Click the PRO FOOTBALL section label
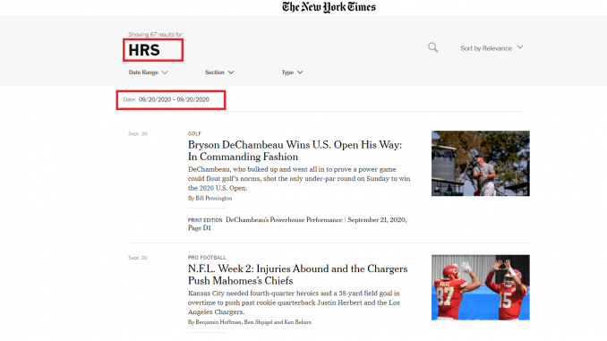Image resolution: width=607 pixels, height=341 pixels. click(207, 258)
